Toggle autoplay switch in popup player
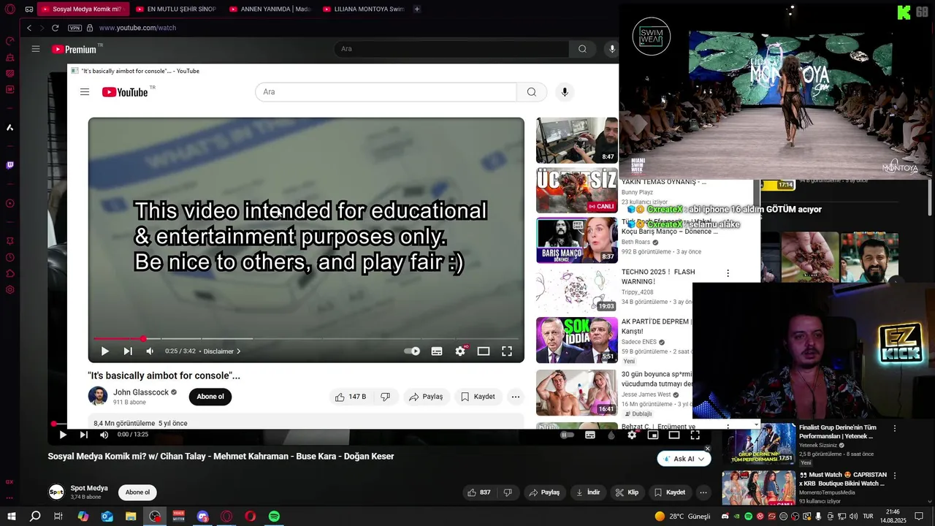The height and width of the screenshot is (526, 935). (412, 351)
